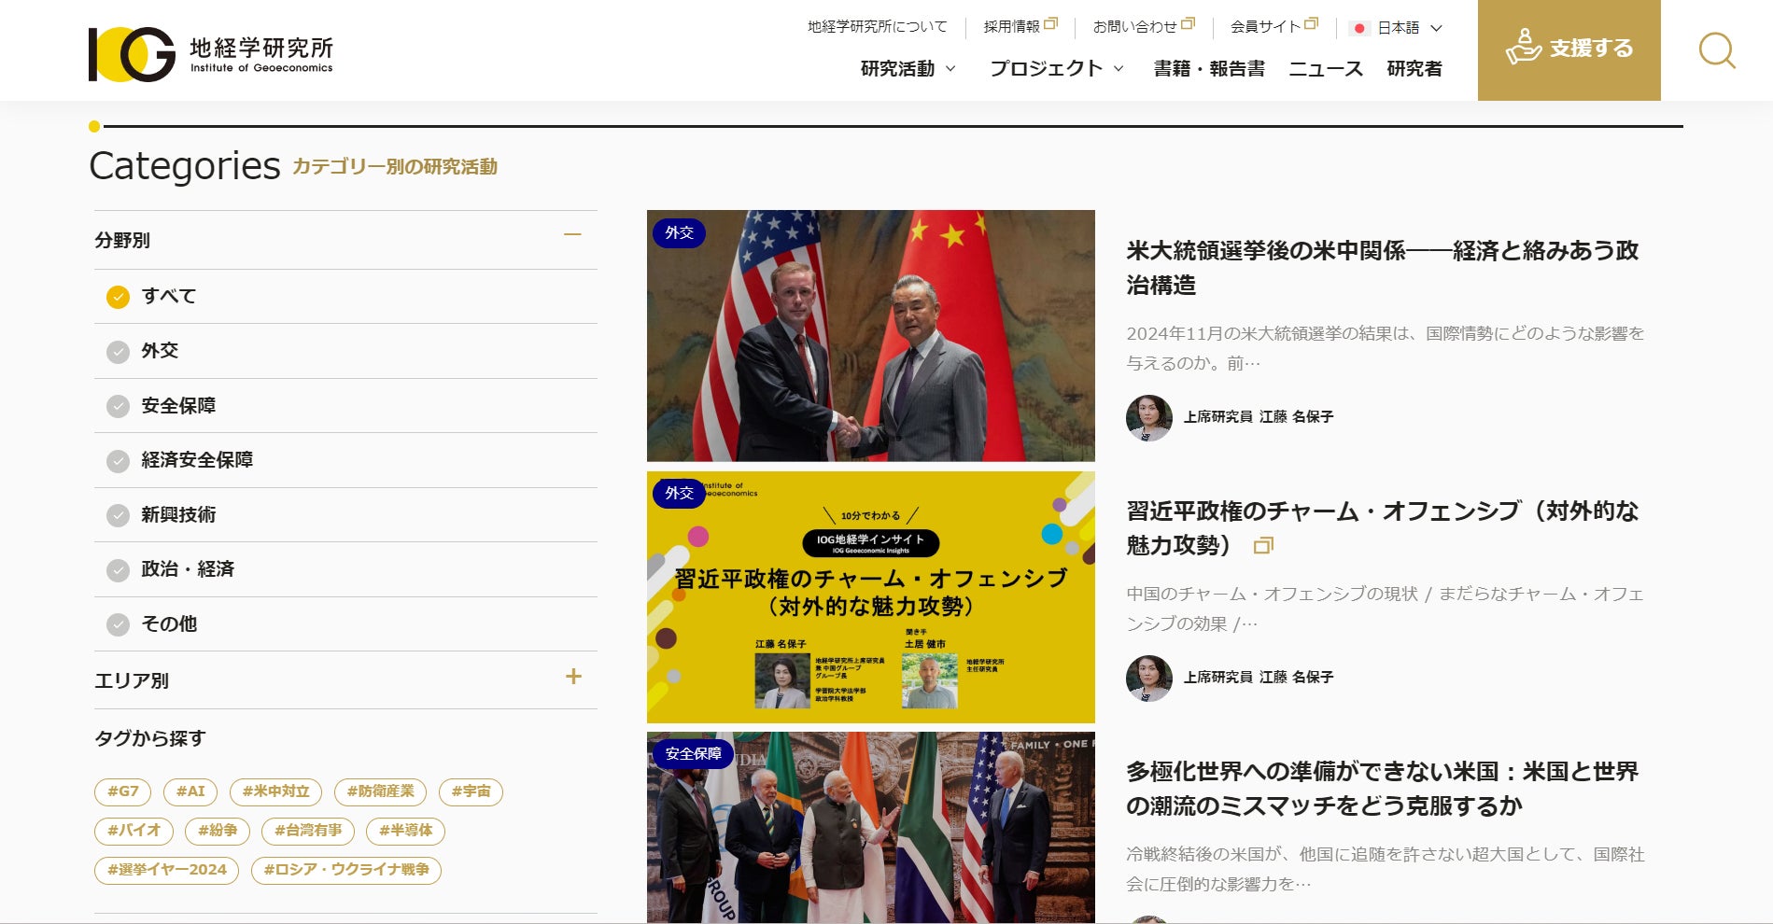Open 書籍・報告書 in the main menu

coord(1209,69)
